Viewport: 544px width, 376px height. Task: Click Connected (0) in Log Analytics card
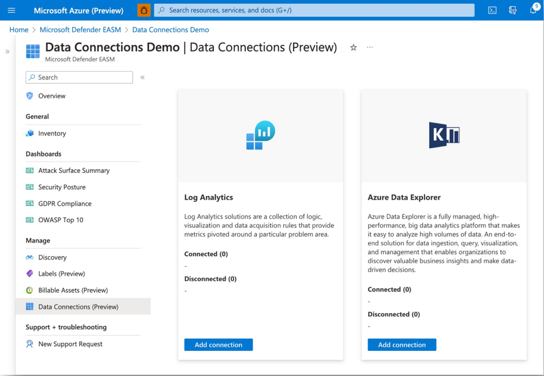click(206, 254)
